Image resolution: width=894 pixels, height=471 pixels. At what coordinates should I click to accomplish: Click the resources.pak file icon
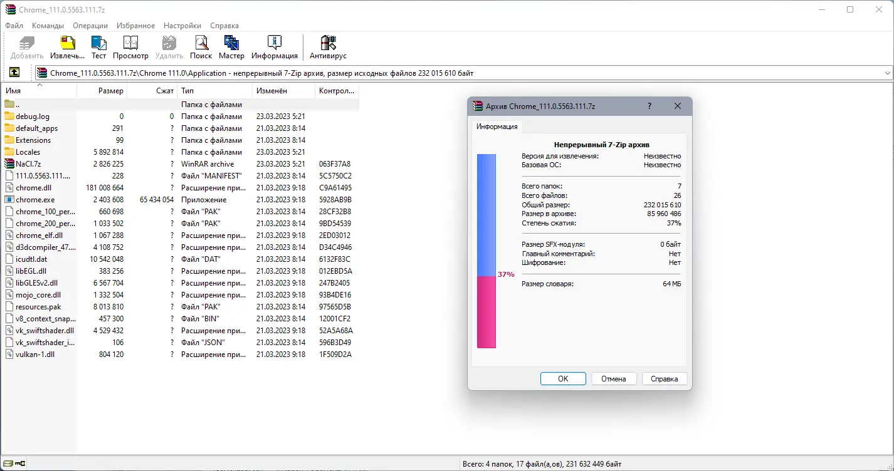pyautogui.click(x=9, y=306)
